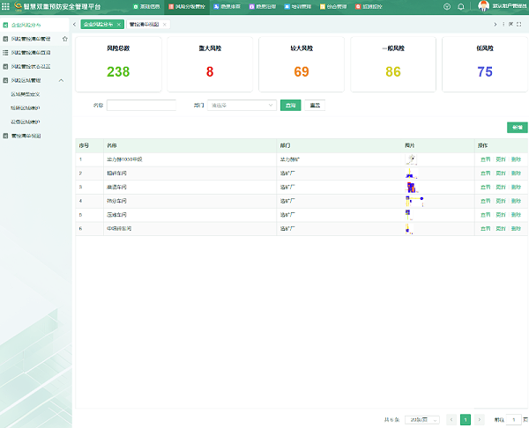Click the red 监测监控 module icon
The height and width of the screenshot is (428, 529).
(358, 7)
